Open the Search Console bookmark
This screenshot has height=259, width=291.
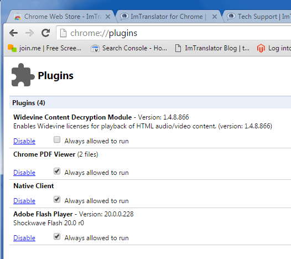coord(129,48)
